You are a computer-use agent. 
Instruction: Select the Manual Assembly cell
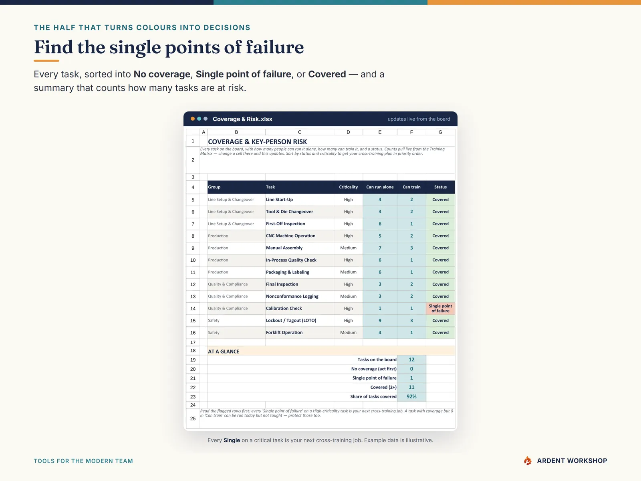[300, 248]
